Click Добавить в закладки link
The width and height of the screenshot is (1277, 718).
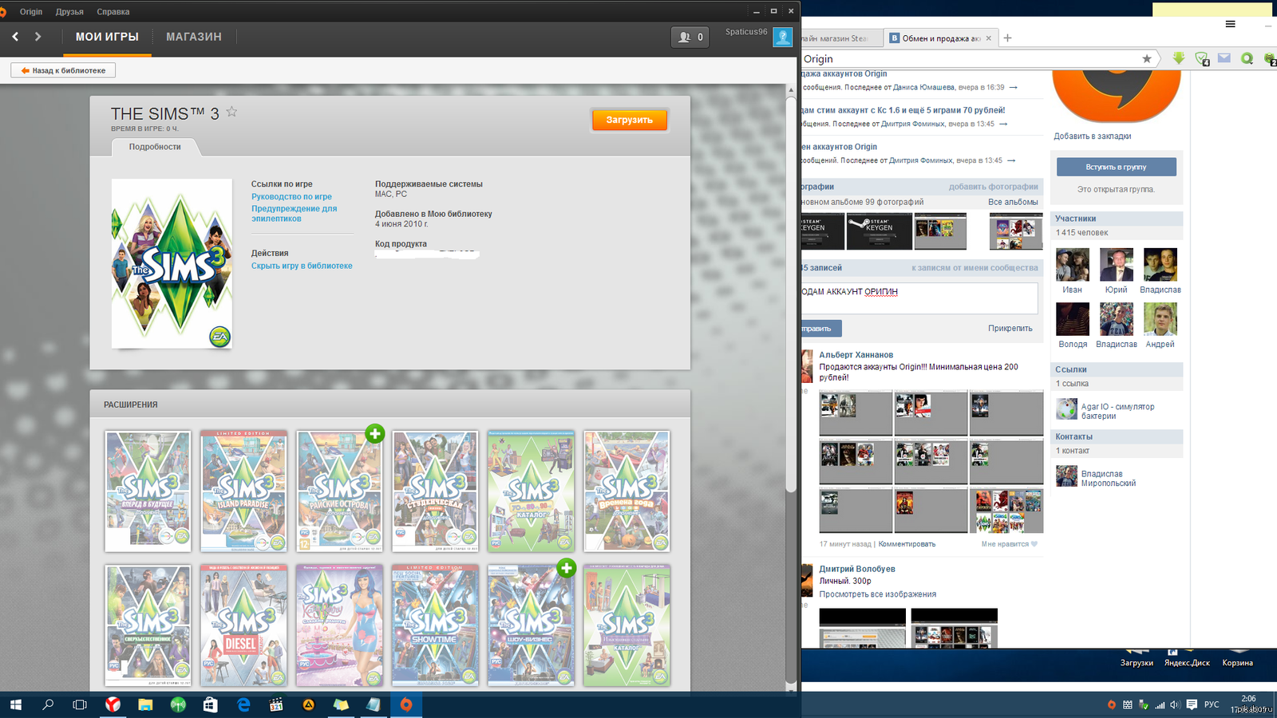pos(1092,136)
